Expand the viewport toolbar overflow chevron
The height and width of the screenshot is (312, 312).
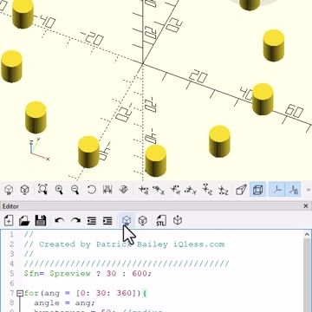[x=309, y=190]
